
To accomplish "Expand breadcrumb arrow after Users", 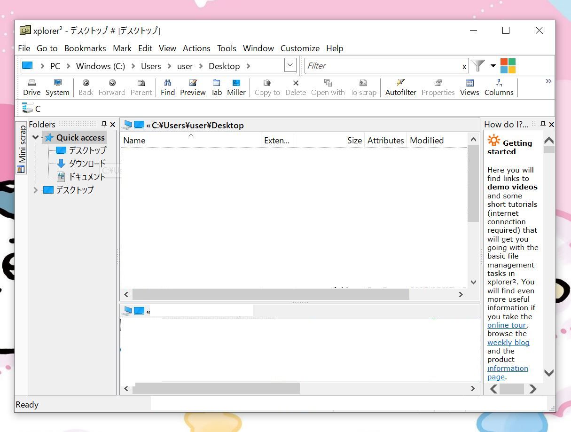I will [169, 66].
